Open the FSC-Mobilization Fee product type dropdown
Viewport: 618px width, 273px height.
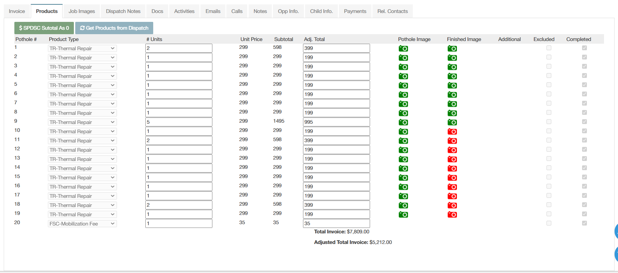coord(82,224)
